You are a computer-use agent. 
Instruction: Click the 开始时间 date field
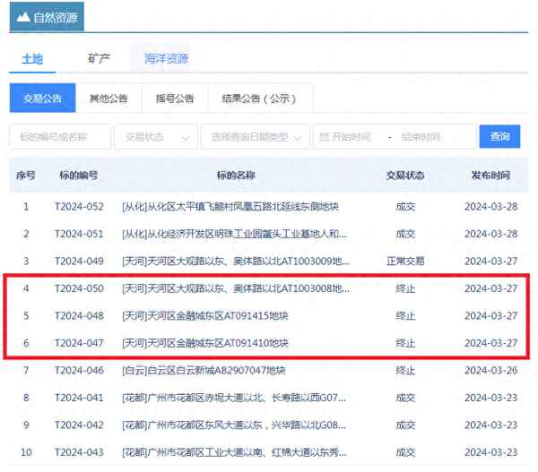[351, 137]
